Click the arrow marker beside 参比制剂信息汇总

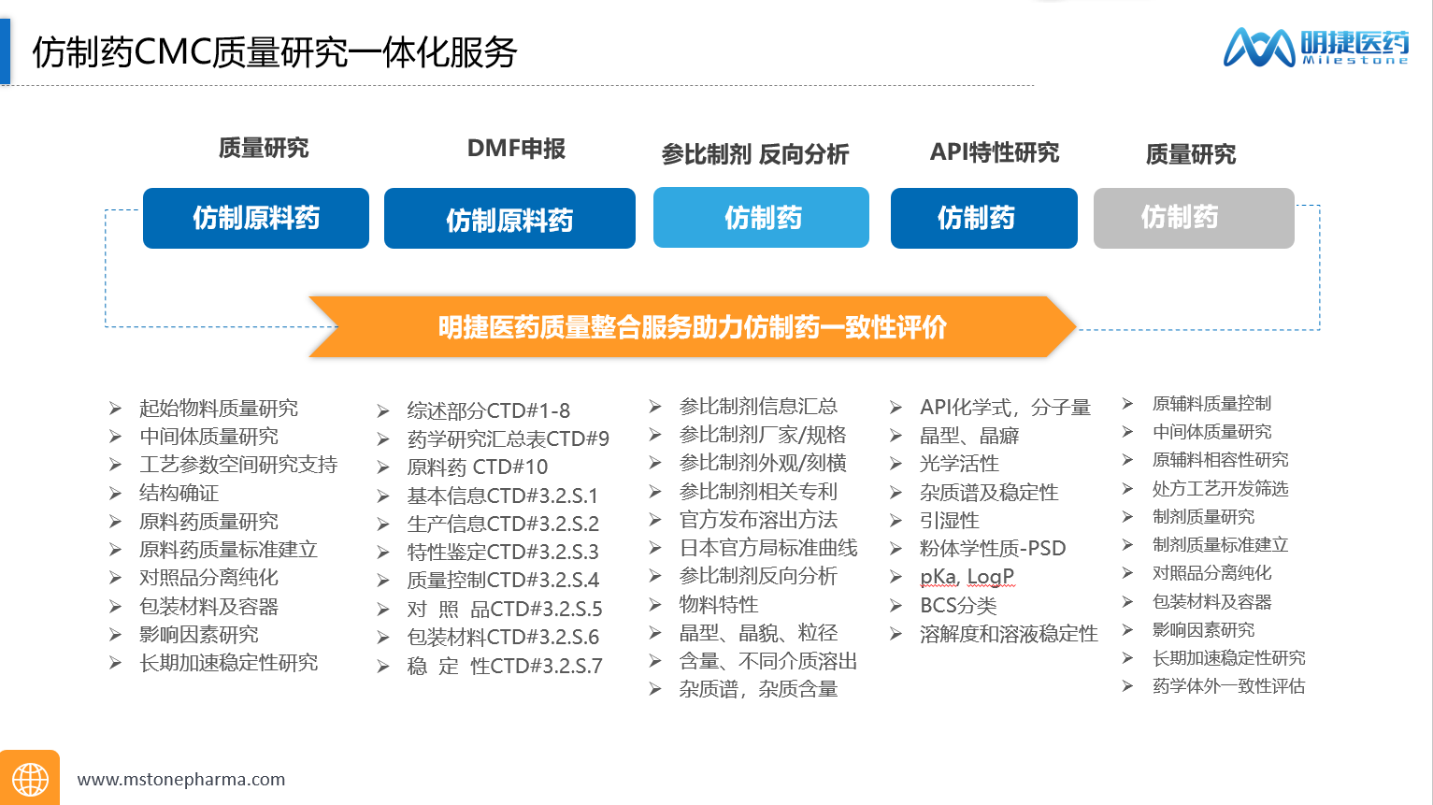653,407
